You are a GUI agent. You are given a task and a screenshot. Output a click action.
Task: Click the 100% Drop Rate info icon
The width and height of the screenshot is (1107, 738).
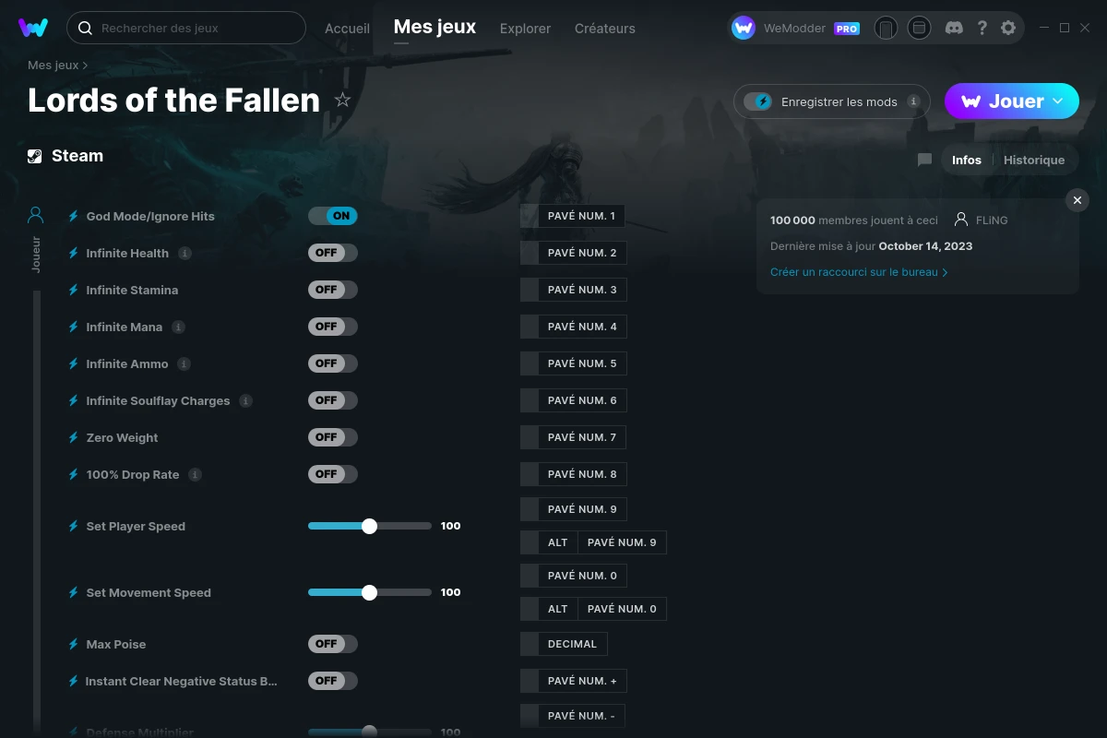[195, 474]
